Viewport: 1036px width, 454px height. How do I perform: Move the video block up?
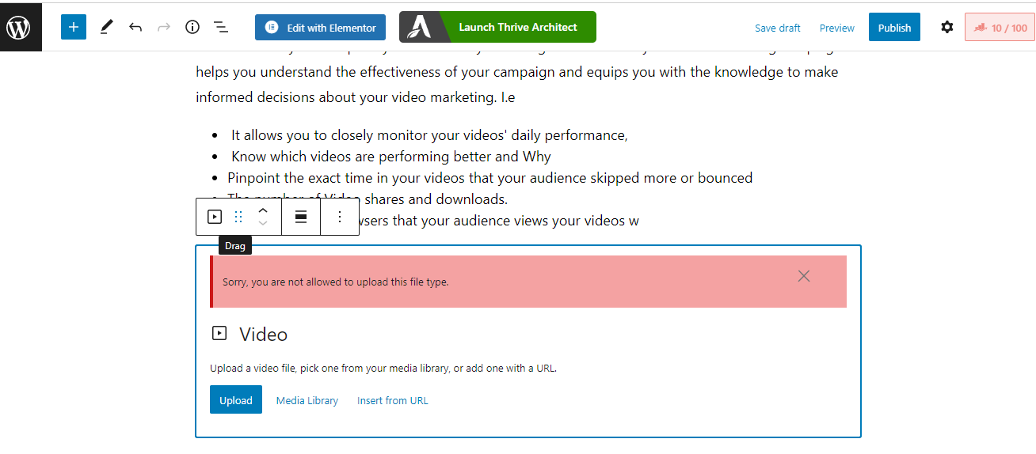pyautogui.click(x=264, y=210)
